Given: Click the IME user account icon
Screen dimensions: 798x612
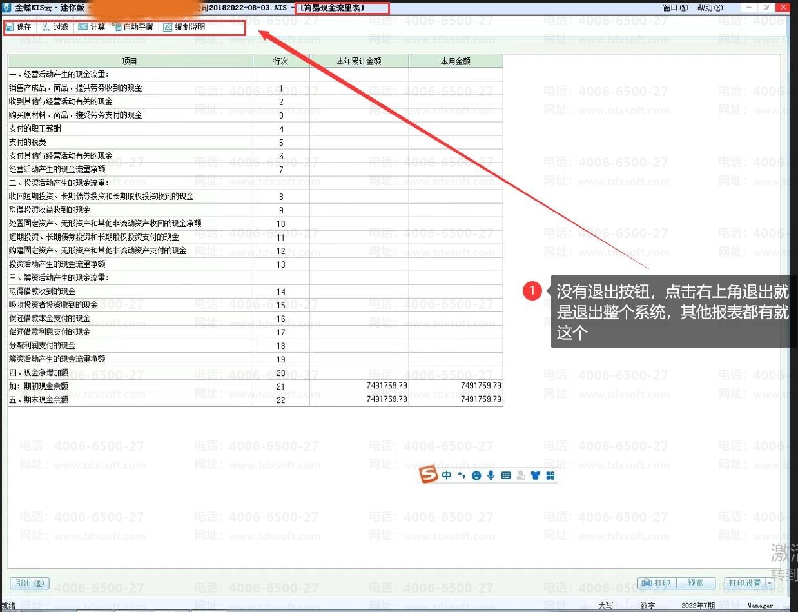Looking at the screenshot, I should [521, 475].
